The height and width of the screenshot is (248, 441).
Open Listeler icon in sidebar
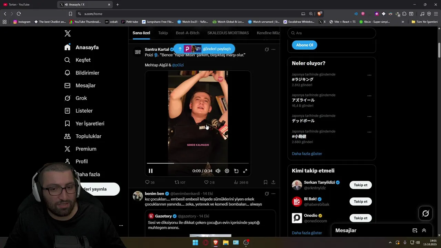coord(68,111)
